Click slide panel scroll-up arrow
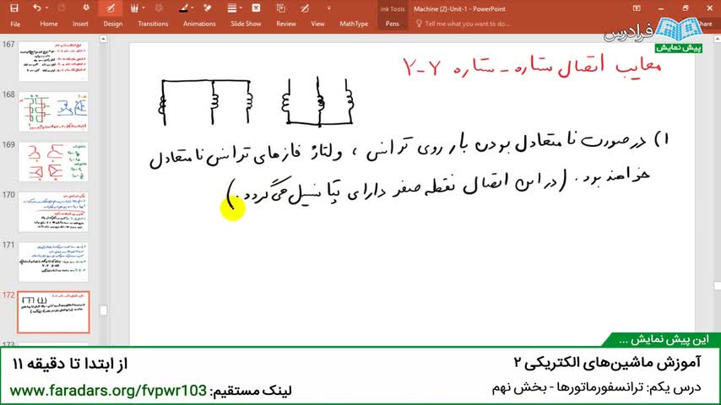Screen dimensions: 721x405 104,39
